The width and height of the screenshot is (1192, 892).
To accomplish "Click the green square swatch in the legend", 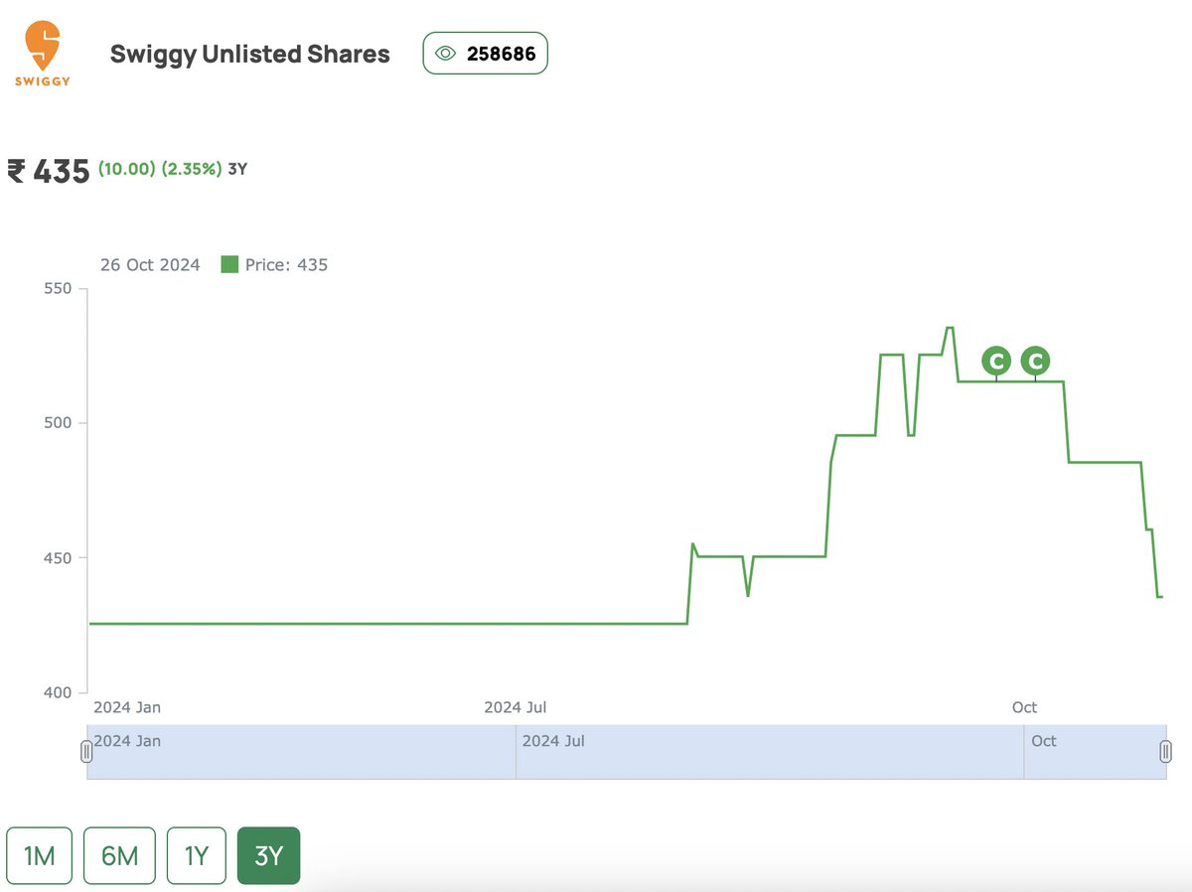I will [x=229, y=264].
